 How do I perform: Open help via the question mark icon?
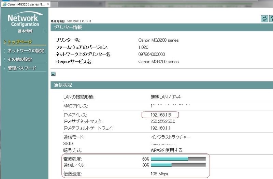(x=271, y=19)
